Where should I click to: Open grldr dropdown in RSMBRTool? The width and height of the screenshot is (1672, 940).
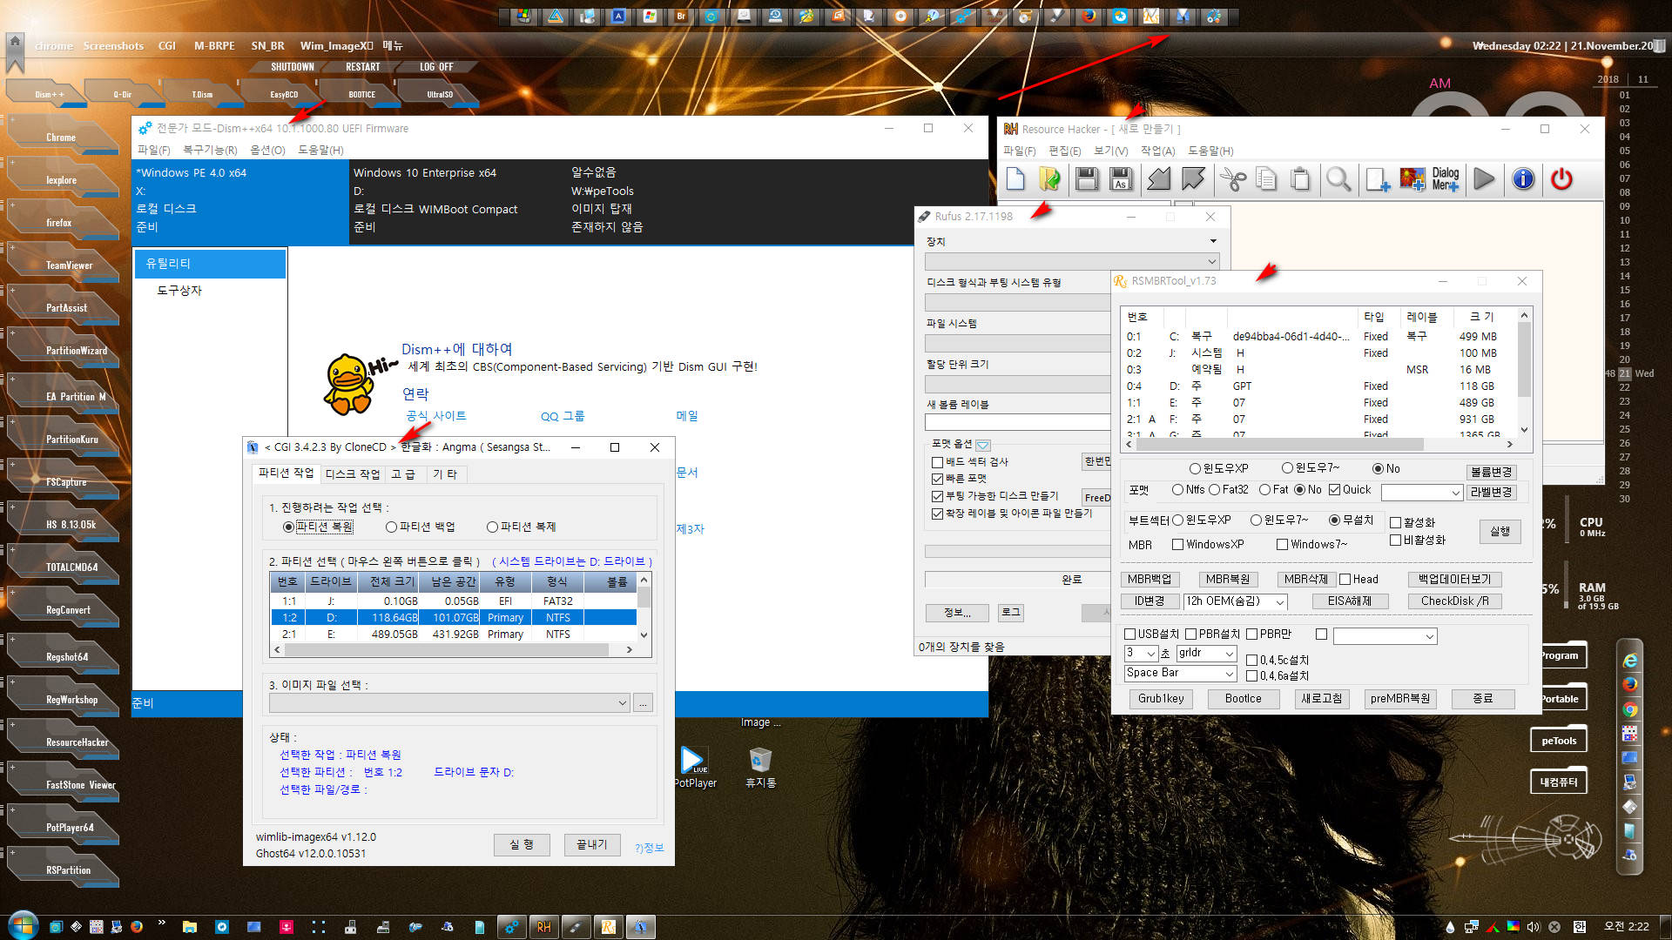tap(1206, 653)
